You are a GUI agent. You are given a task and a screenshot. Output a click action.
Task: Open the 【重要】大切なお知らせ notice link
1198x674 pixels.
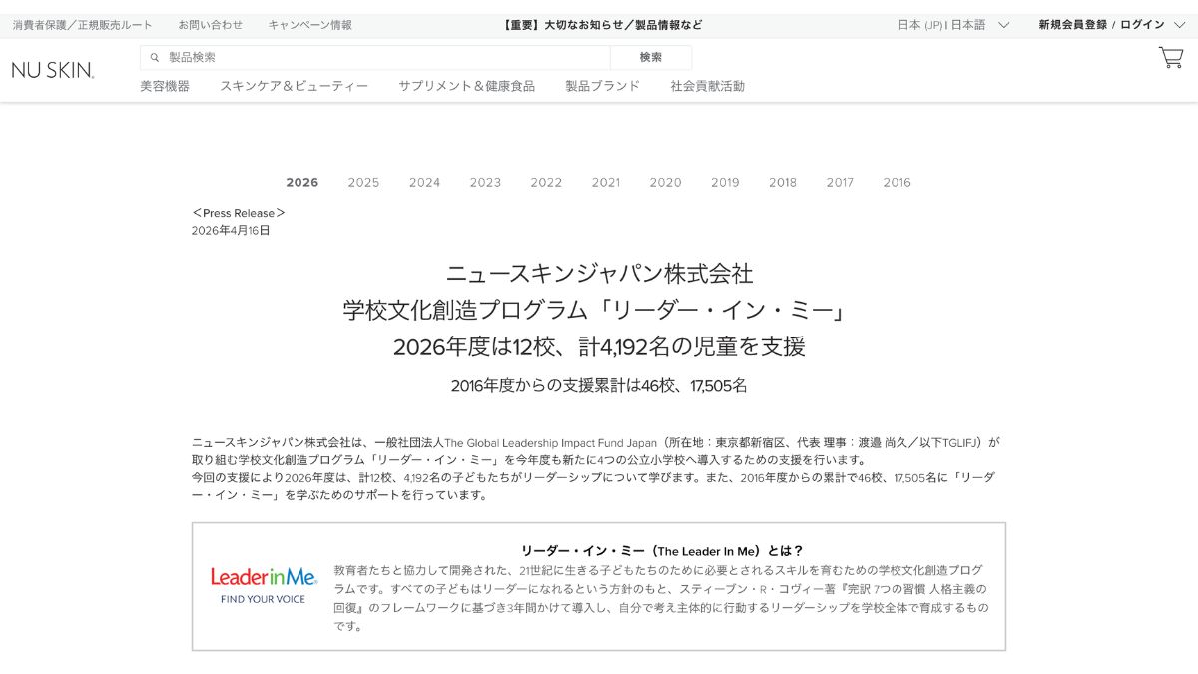(x=603, y=25)
